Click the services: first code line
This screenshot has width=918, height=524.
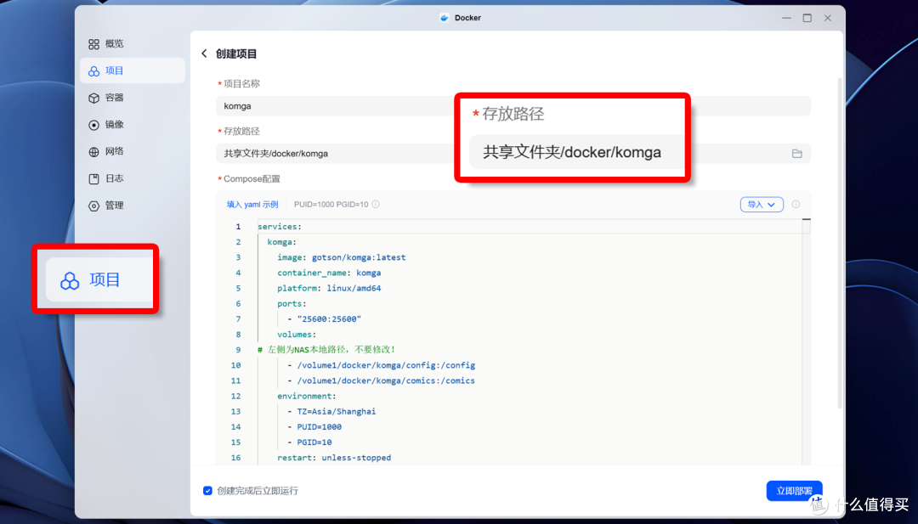click(x=280, y=226)
